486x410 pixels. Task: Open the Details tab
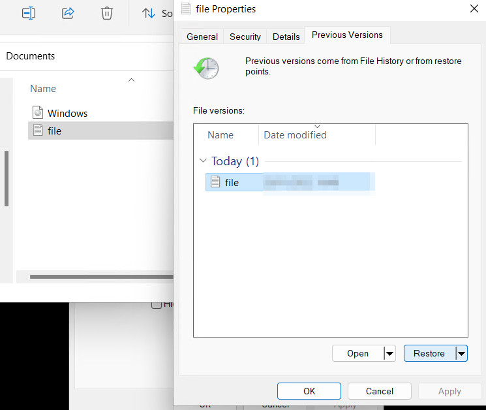point(286,37)
